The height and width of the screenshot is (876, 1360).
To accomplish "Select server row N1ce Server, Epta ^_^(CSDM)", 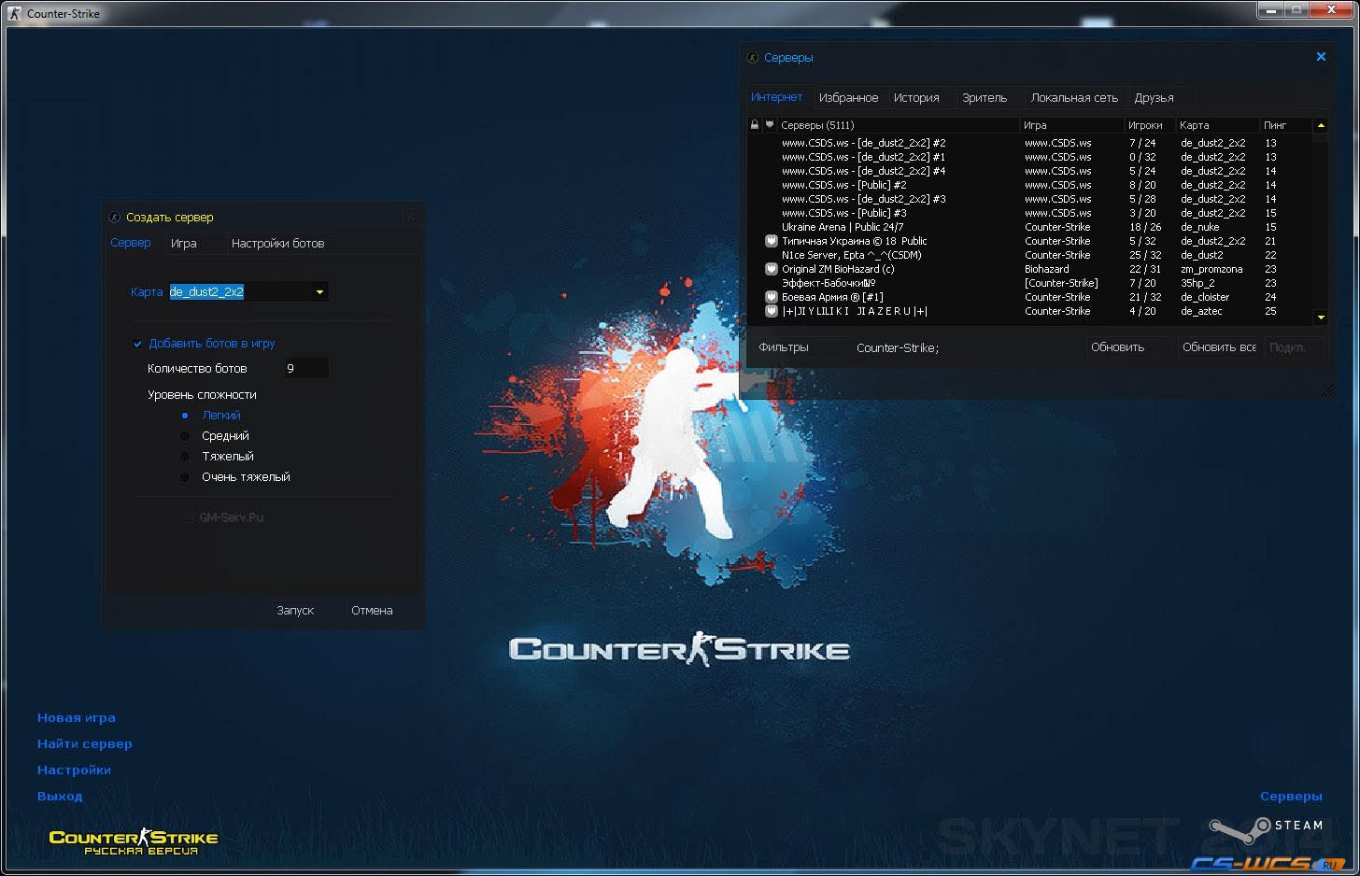I will 1037,255.
